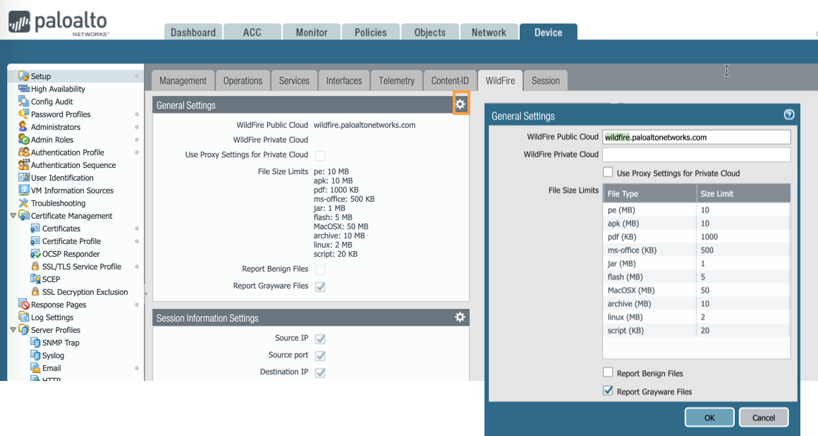Click Syslog icon
This screenshot has width=818, height=436.
(x=35, y=355)
